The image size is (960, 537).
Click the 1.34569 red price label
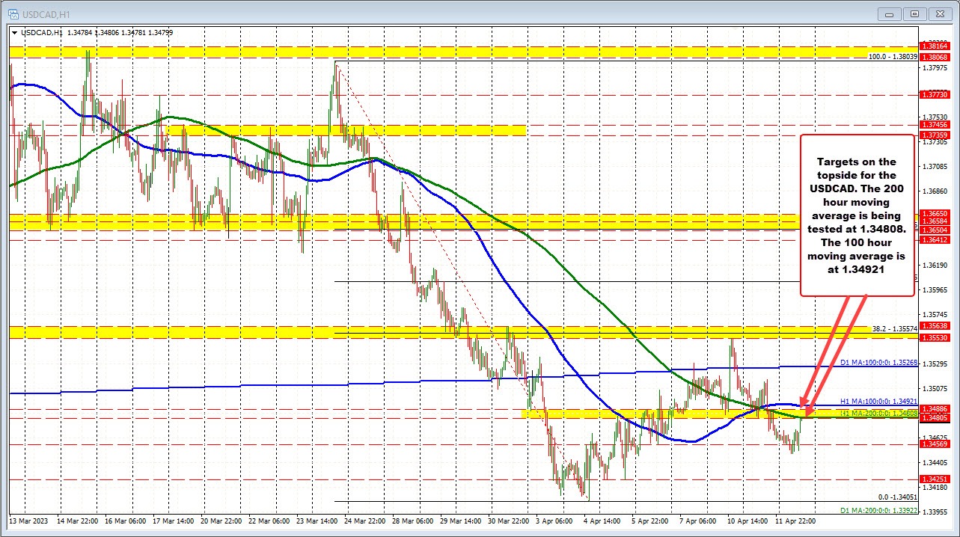coord(935,444)
